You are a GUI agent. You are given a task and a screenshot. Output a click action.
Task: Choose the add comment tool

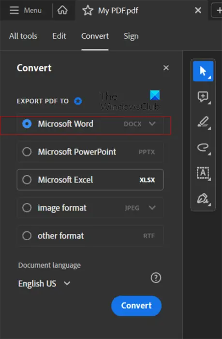(203, 96)
